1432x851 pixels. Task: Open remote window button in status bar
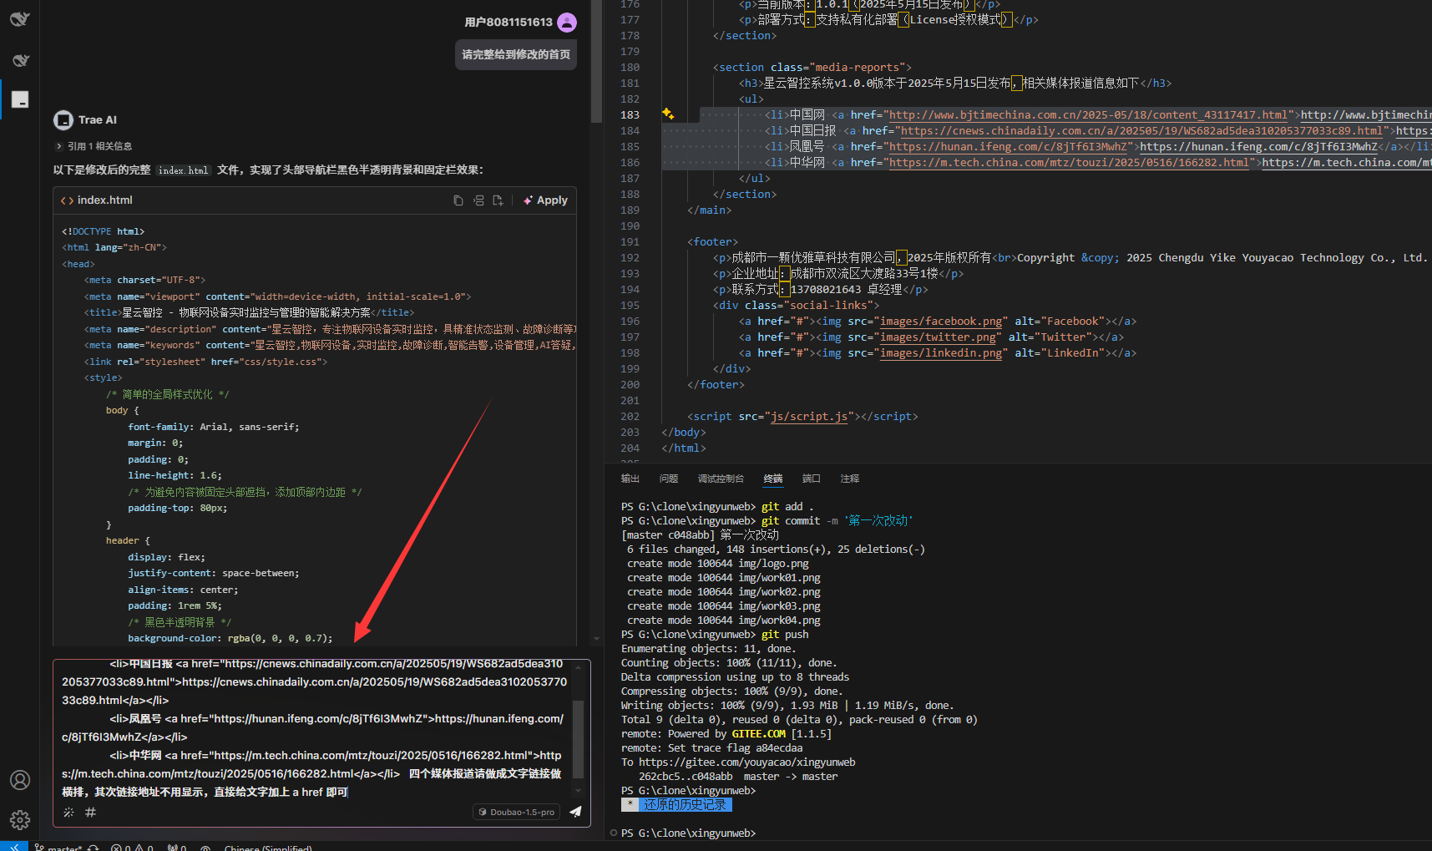coord(14,847)
